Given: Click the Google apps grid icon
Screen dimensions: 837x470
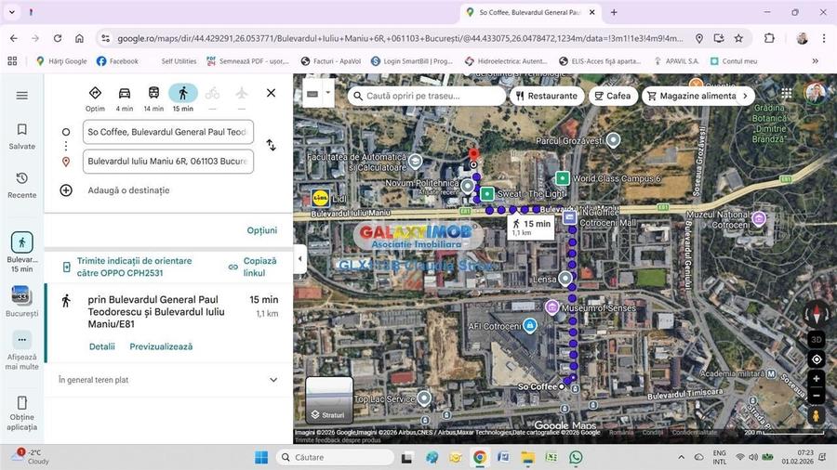Looking at the screenshot, I should click(x=787, y=94).
